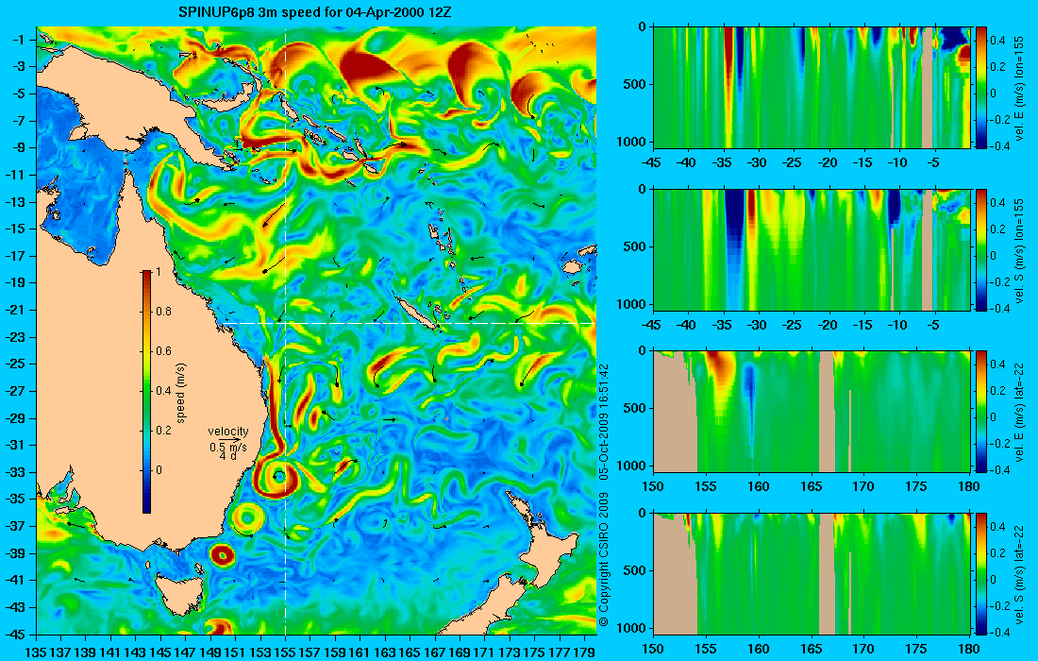
Task: Click latitude -1 on the map axis
Action: coord(20,40)
